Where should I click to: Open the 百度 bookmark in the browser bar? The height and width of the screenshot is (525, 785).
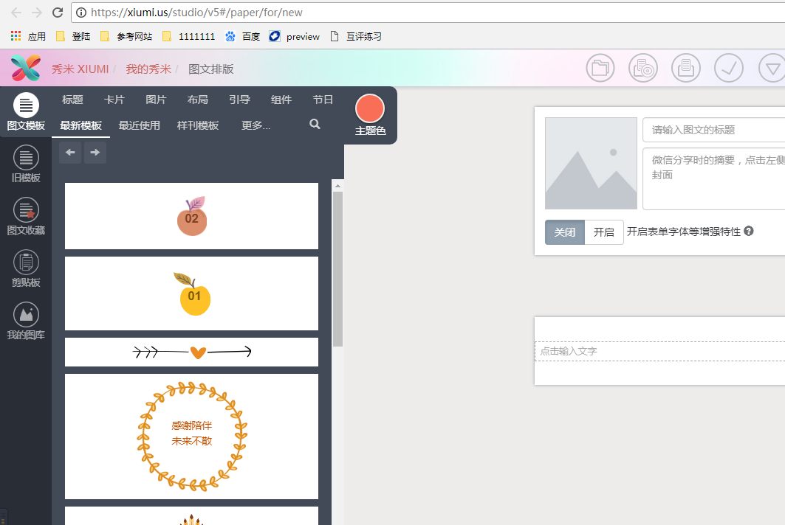250,35
